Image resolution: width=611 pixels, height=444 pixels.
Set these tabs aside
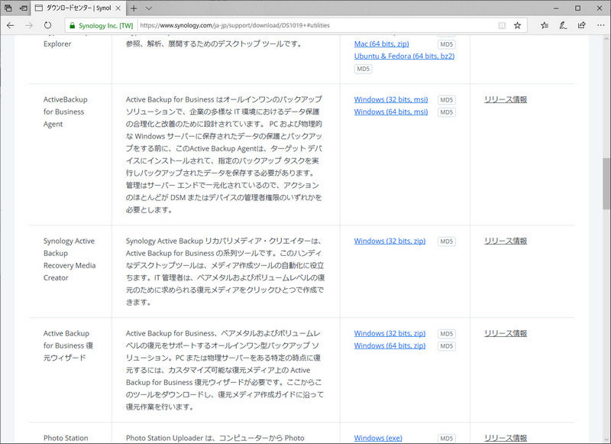click(9, 7)
